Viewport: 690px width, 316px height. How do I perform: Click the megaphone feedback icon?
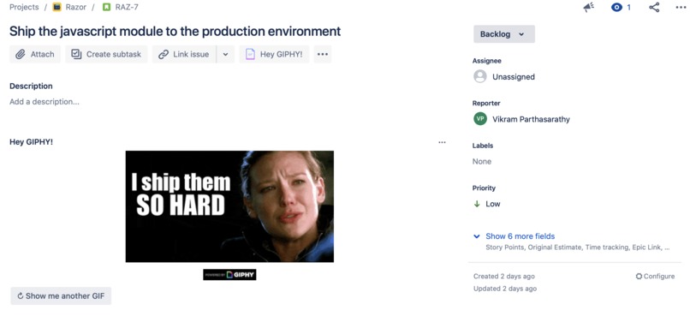(588, 7)
